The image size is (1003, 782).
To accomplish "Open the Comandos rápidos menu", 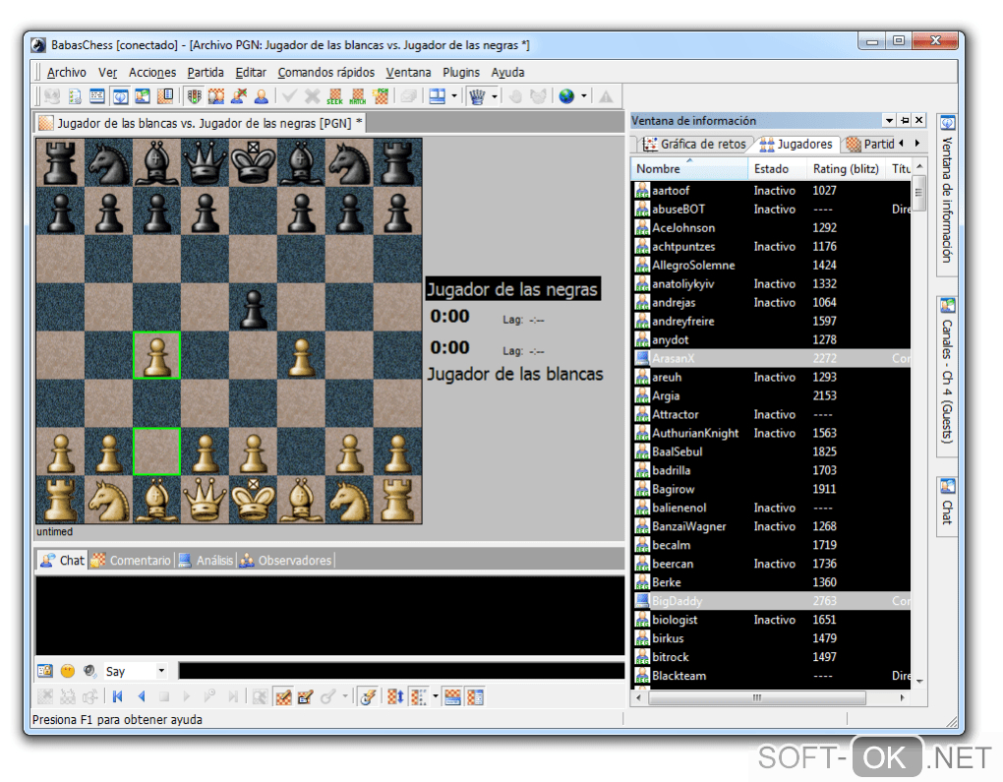I will click(326, 73).
